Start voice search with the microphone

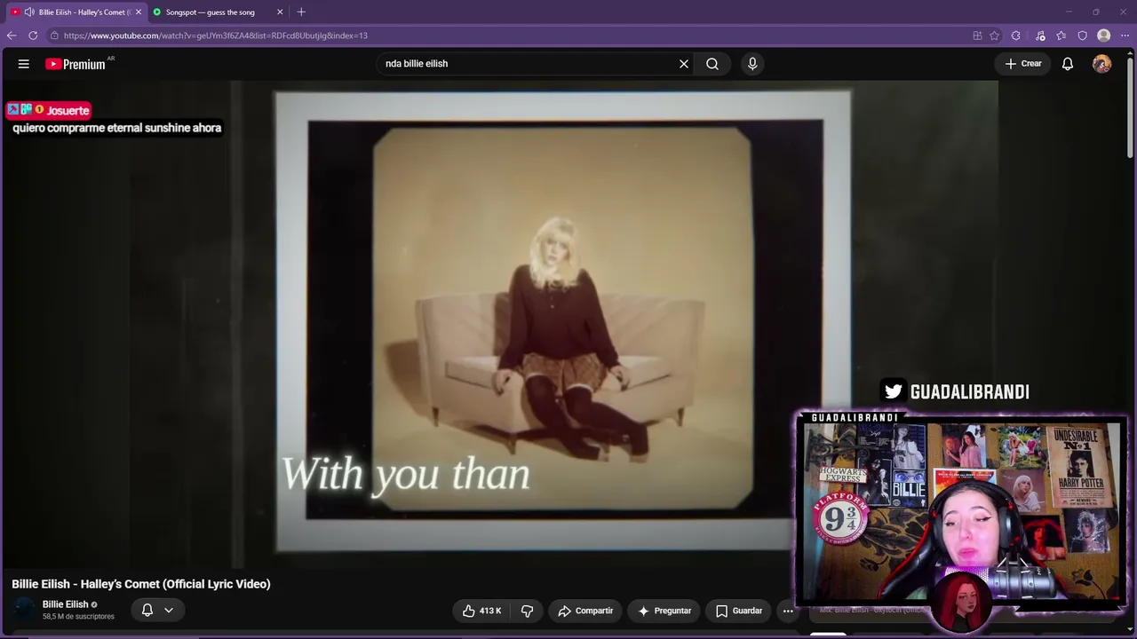[752, 64]
